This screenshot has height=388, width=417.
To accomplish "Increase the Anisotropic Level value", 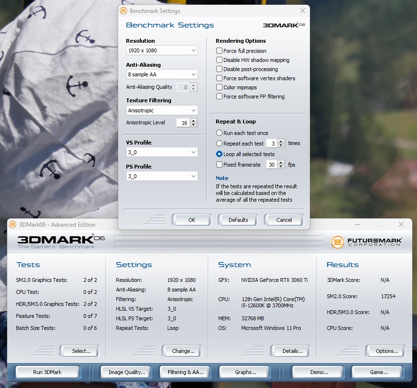I will tap(194, 121).
